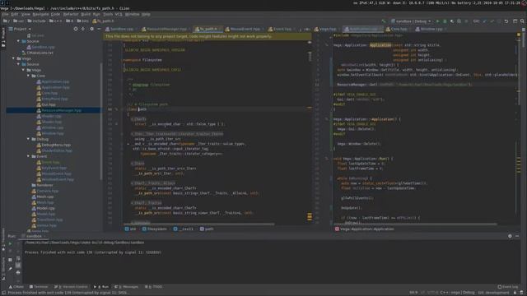Toggle scroll-to-end icon in Run panel
This screenshot has height=296, width=527.
18,266
